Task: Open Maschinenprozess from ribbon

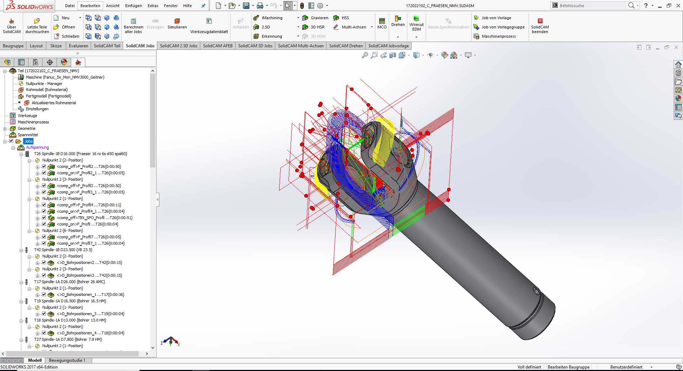Action: click(x=495, y=36)
